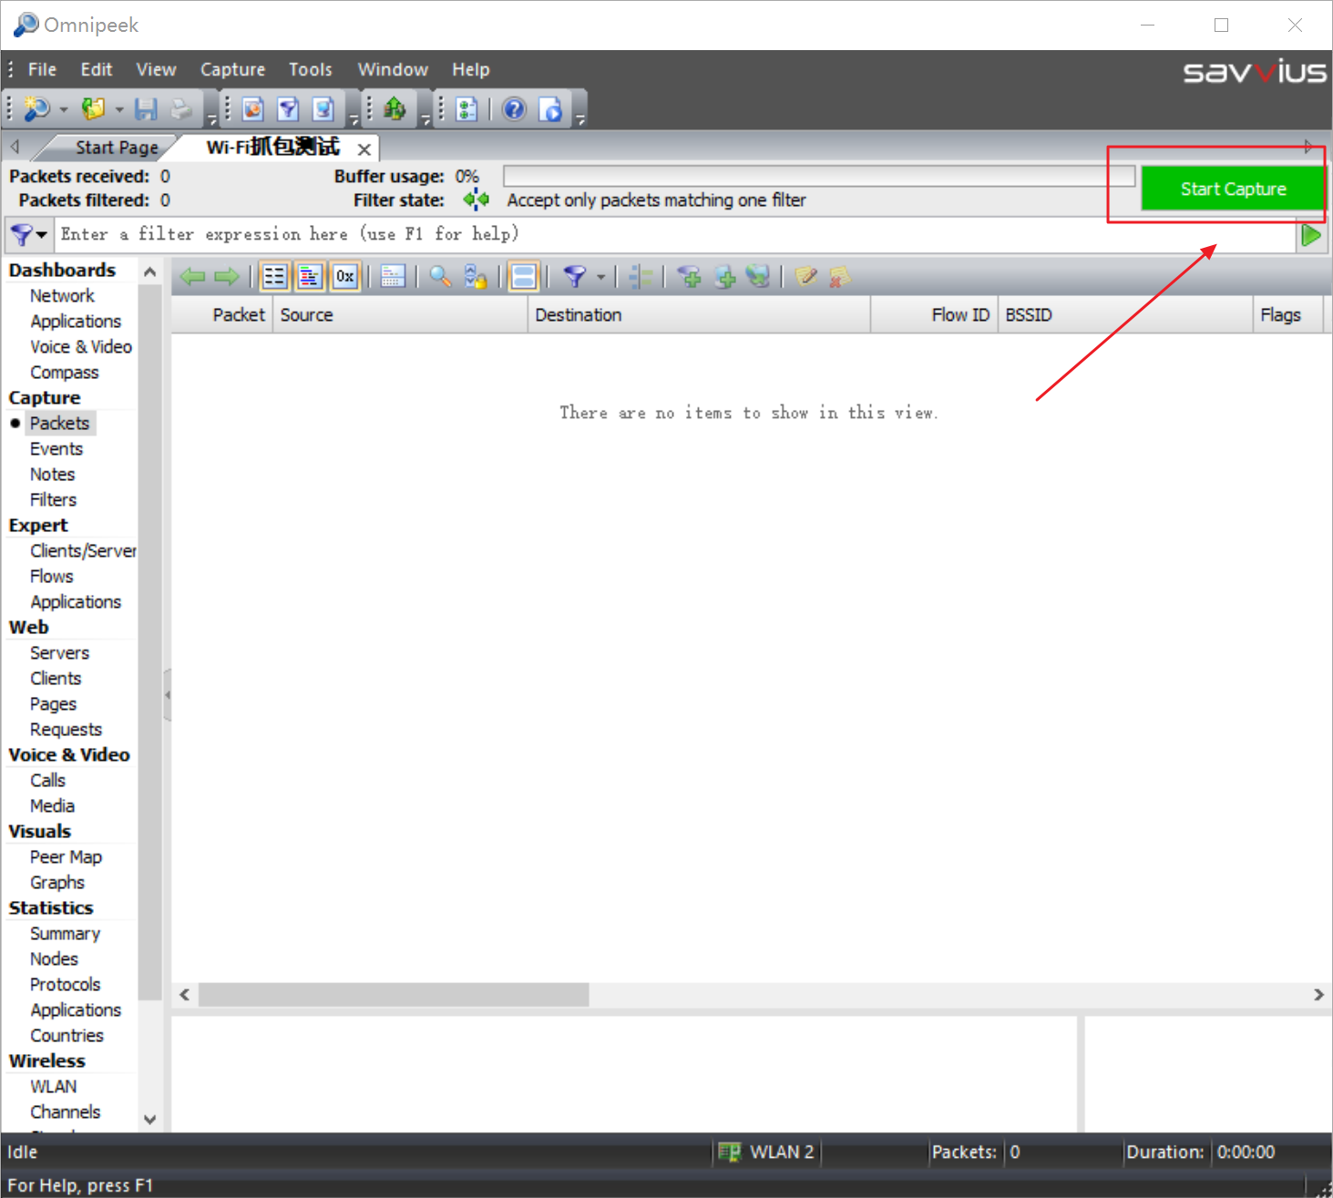Select Peer Map under Visuals
This screenshot has height=1198, width=1333.
coord(66,857)
